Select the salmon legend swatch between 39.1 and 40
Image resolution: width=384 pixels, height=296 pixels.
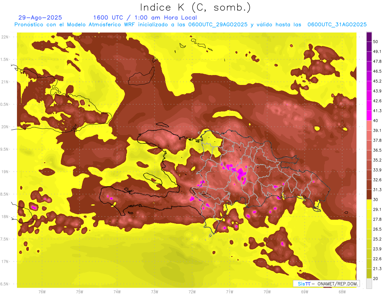click(x=369, y=125)
